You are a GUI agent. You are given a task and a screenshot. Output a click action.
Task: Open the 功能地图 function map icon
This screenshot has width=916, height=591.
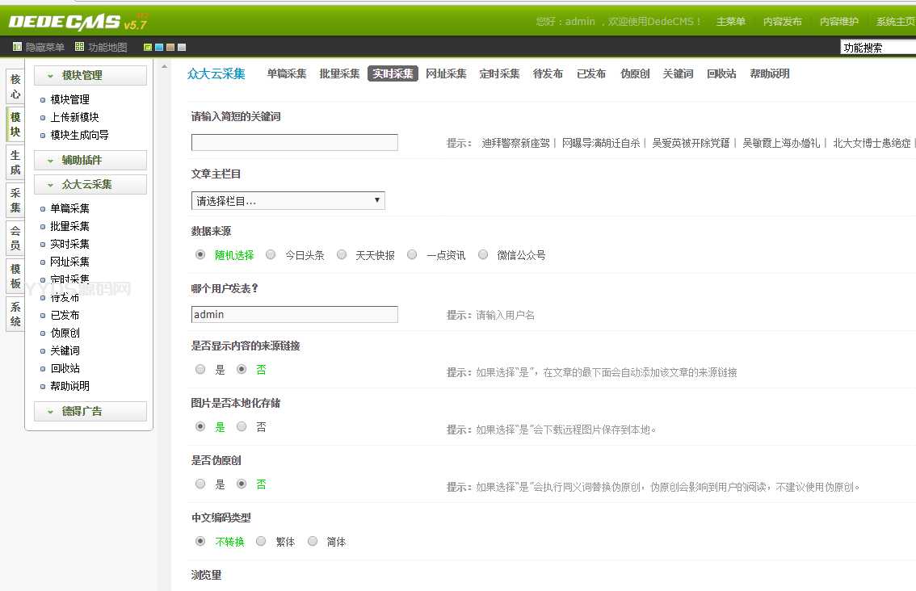(79, 48)
